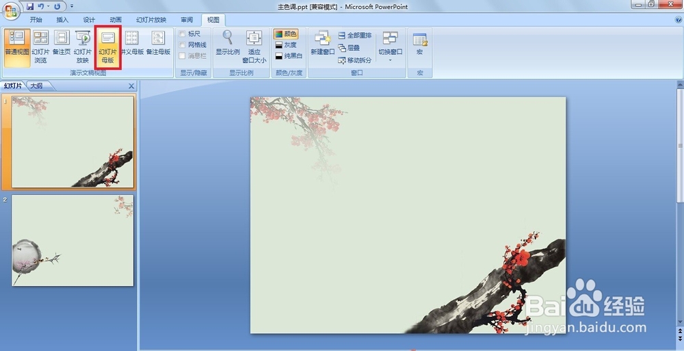Open the 宏 macros button

(x=420, y=44)
